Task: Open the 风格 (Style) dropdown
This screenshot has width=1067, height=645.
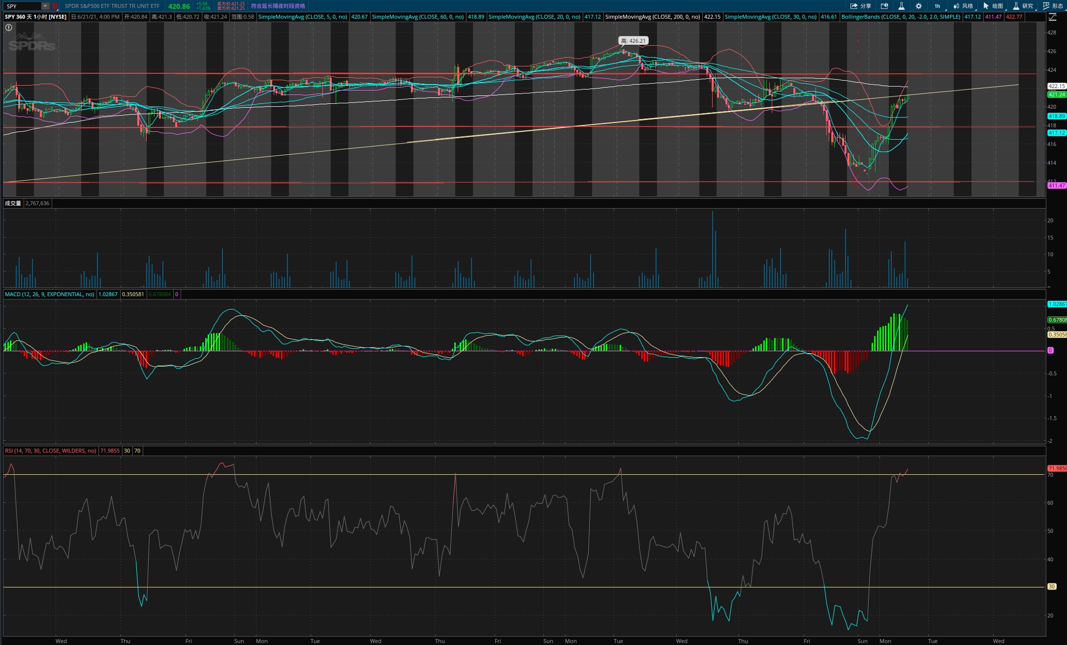Action: pyautogui.click(x=963, y=6)
